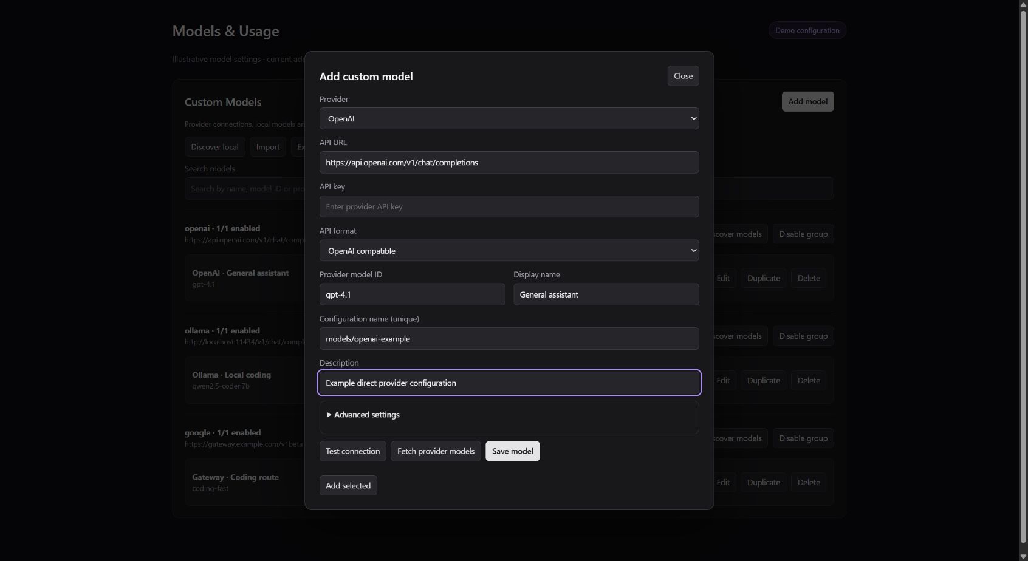Click the Configuration name field
Viewport: 1028px width, 561px height.
point(509,338)
